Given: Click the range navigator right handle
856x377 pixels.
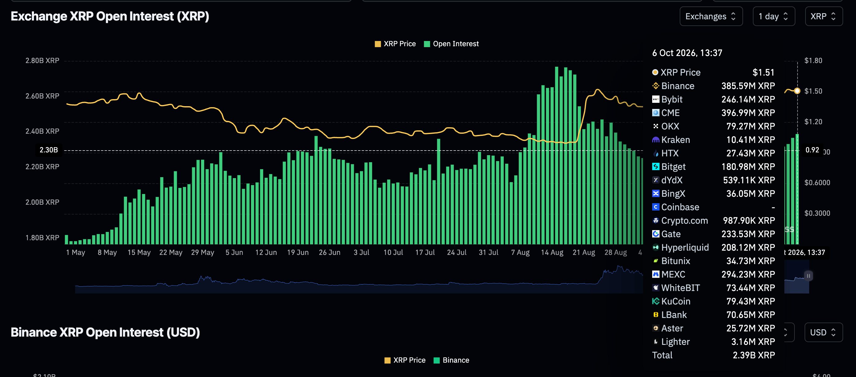Looking at the screenshot, I should pos(808,276).
